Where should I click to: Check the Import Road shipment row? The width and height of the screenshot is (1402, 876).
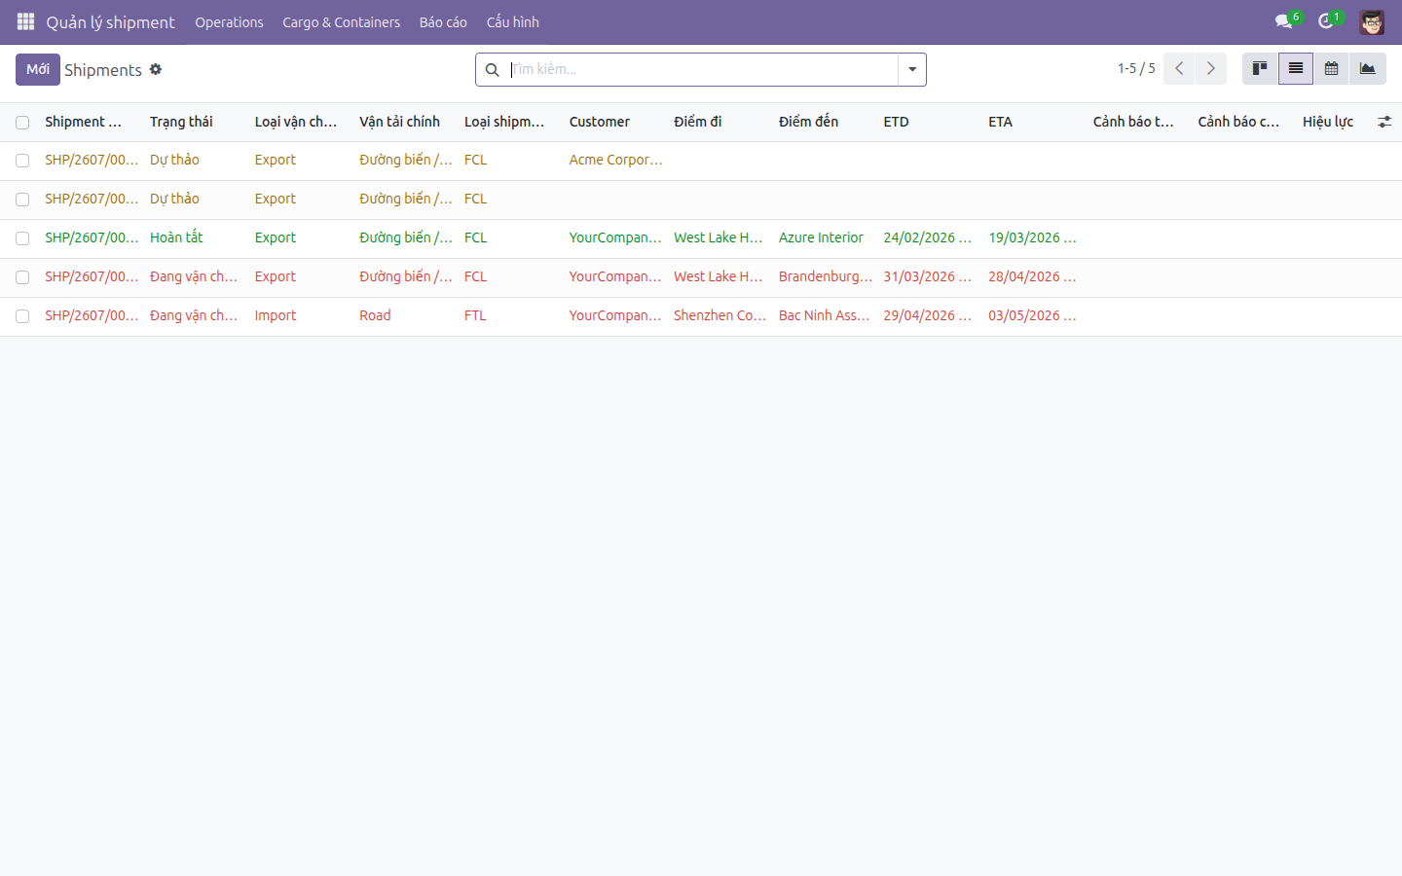(x=22, y=316)
